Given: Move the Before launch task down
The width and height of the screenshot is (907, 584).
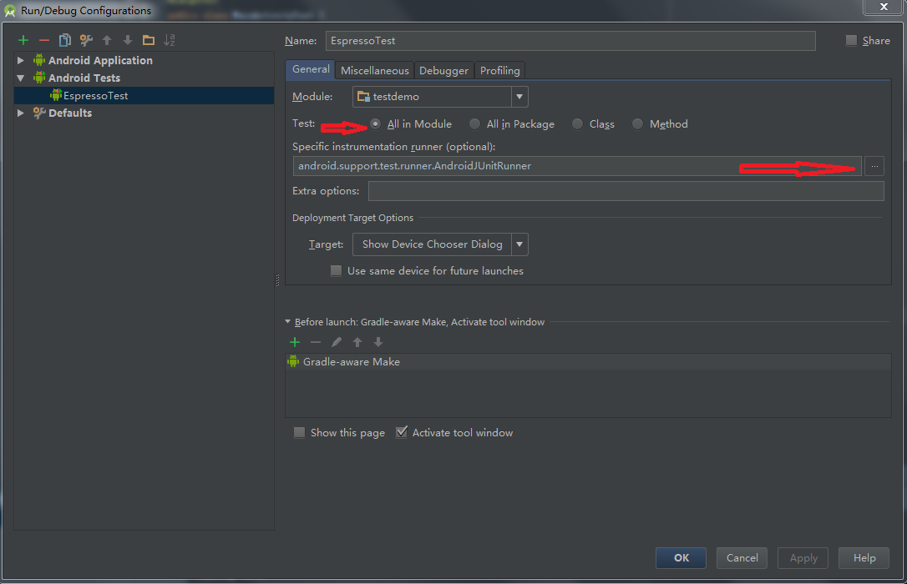Looking at the screenshot, I should pos(378,342).
